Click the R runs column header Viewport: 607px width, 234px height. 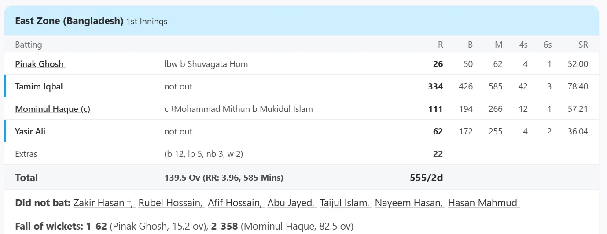click(x=440, y=45)
